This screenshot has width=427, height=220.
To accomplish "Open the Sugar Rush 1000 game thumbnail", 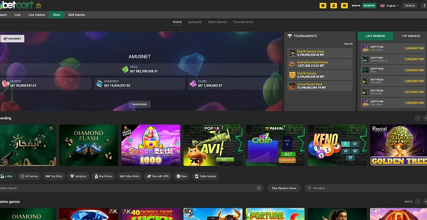I will pos(151,145).
